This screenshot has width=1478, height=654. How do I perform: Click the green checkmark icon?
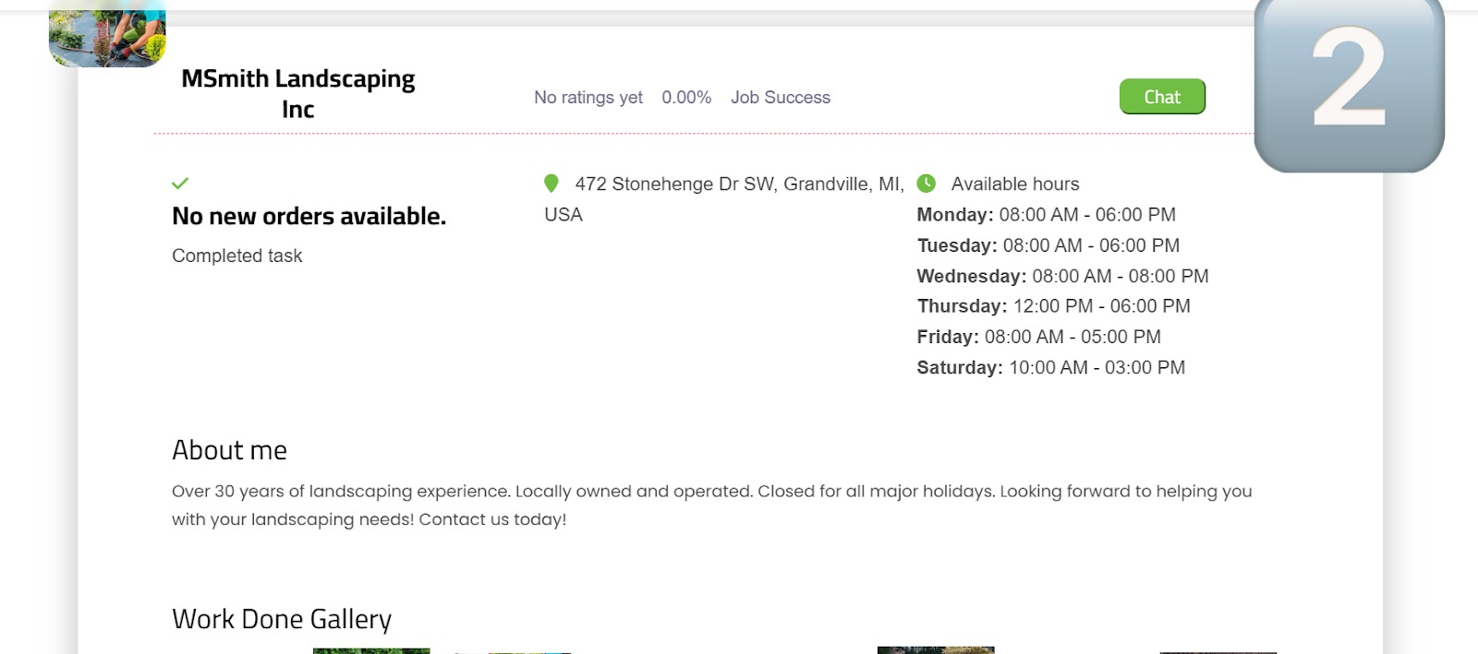[x=180, y=184]
